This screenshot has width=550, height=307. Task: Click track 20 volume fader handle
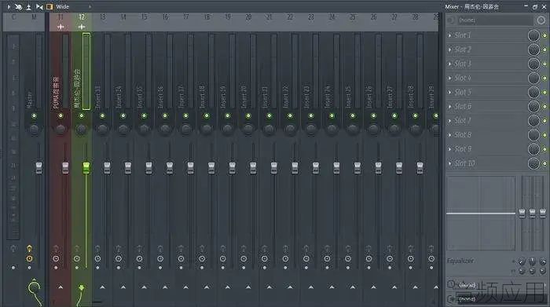click(253, 168)
